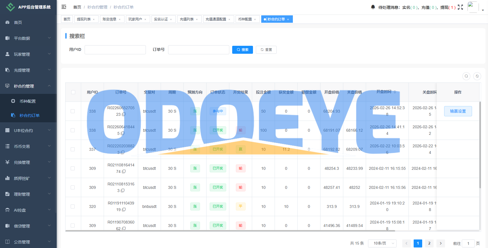Expand the 借贷管理 sidebar menu

tap(28, 226)
